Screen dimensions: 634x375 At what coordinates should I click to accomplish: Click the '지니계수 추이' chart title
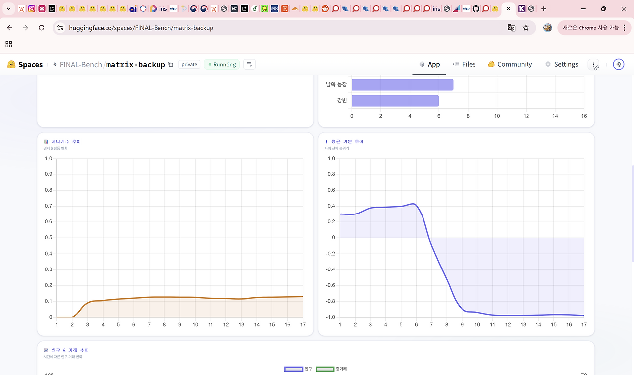point(66,142)
